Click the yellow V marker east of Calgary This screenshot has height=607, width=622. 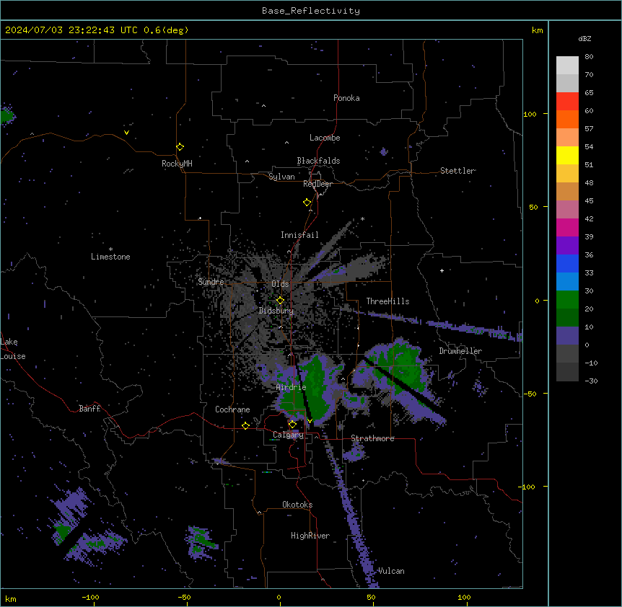coord(310,421)
